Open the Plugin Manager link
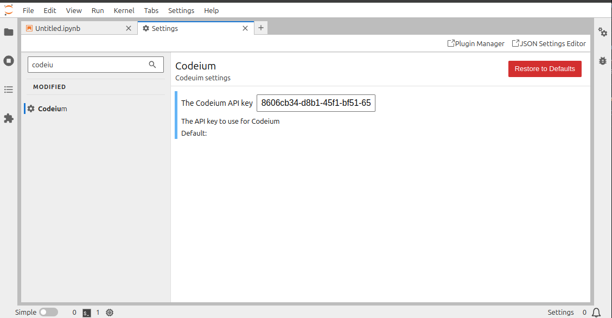The image size is (612, 318). pyautogui.click(x=476, y=44)
